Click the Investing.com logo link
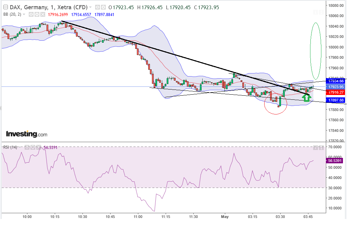 [x=27, y=134]
